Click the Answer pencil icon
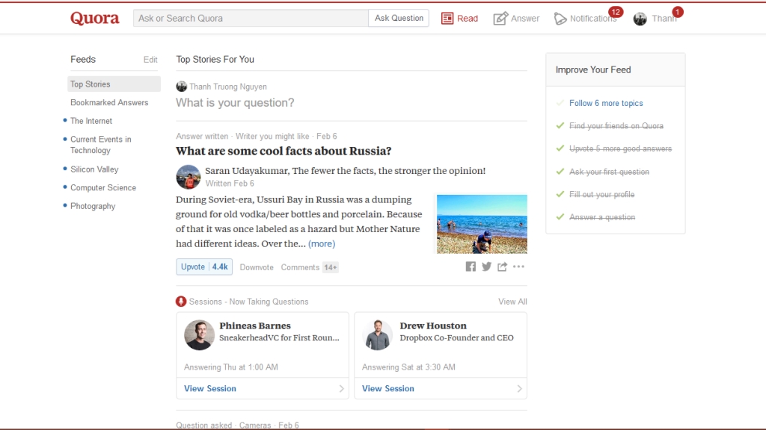The width and height of the screenshot is (766, 430). (x=500, y=19)
